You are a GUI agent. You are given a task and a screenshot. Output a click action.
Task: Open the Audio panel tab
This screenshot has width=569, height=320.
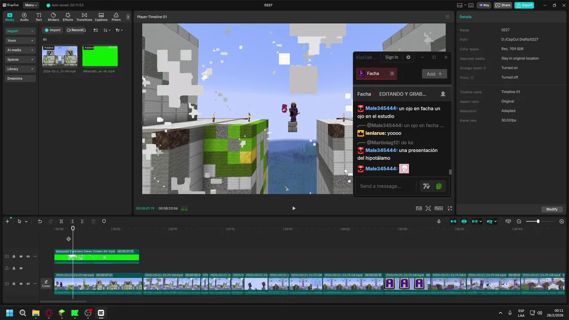pos(24,17)
